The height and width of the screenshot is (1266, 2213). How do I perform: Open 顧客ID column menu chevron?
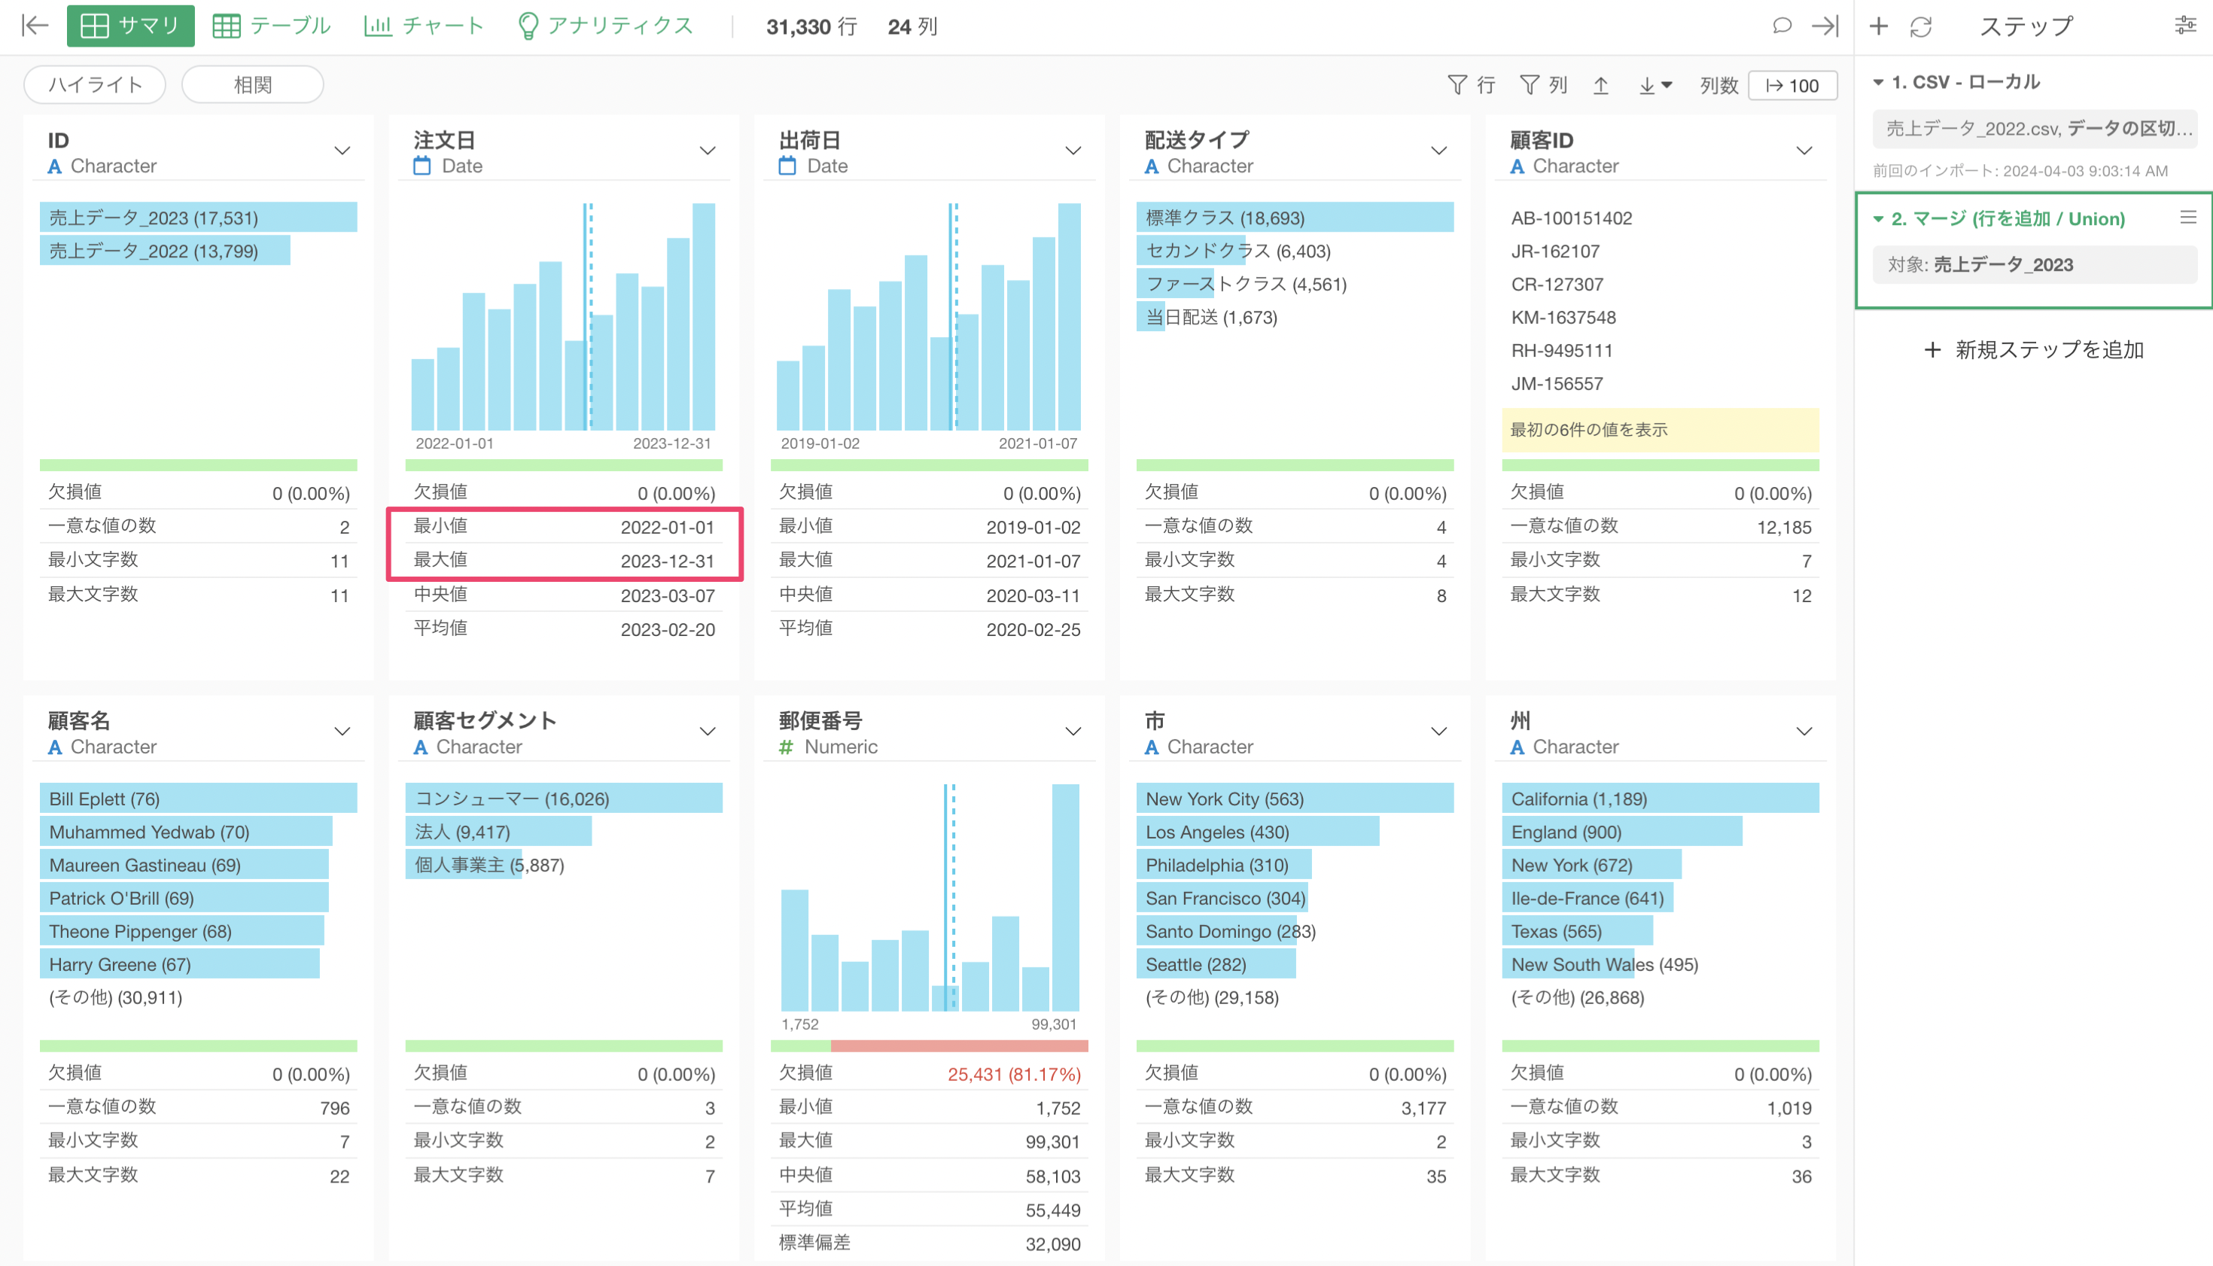coord(1804,151)
